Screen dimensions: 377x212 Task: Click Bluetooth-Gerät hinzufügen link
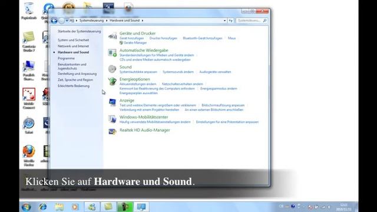coord(203,38)
